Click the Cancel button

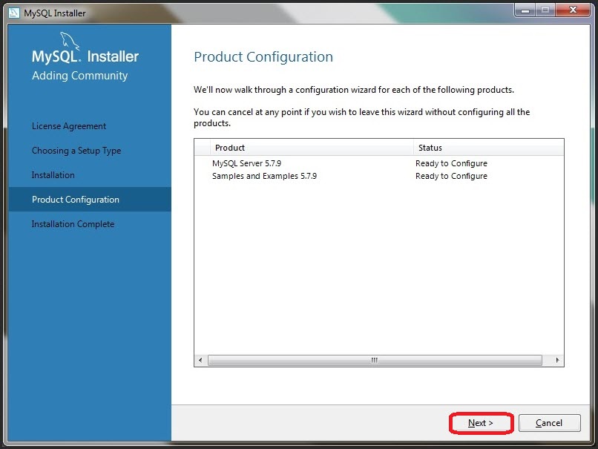coord(549,423)
